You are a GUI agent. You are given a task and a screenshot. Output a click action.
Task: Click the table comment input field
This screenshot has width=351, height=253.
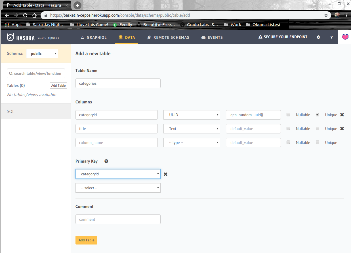click(118, 219)
